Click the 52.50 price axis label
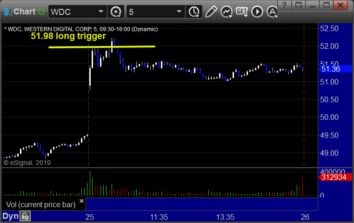354x223 pixels. pyautogui.click(x=329, y=29)
